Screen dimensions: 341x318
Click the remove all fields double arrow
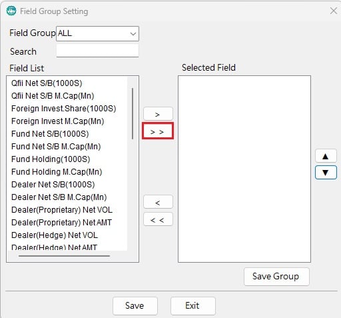[158, 219]
